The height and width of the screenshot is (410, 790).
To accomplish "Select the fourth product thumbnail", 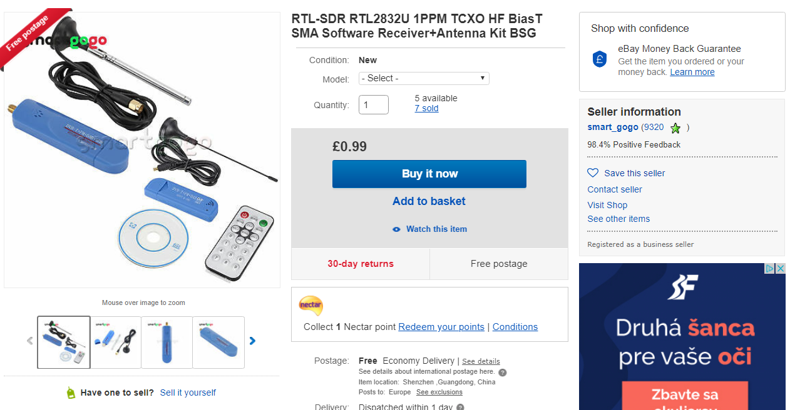I will click(x=218, y=342).
